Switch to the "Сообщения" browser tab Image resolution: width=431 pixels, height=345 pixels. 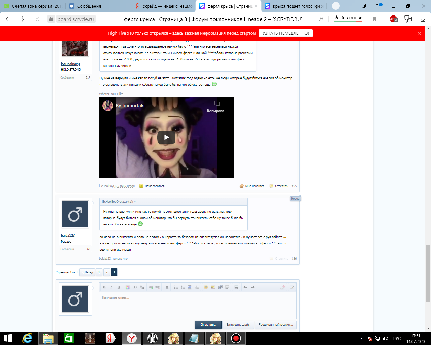(89, 6)
